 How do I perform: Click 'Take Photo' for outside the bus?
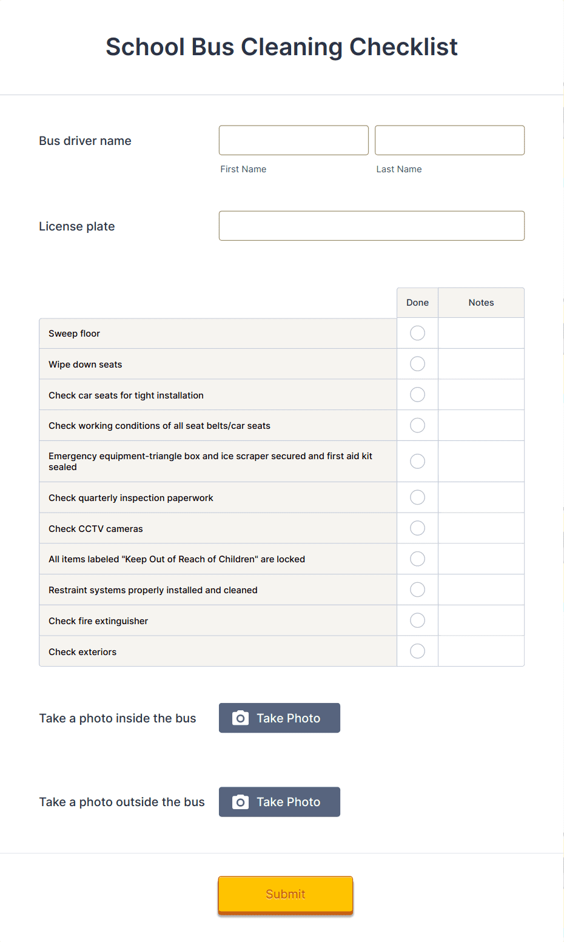[279, 801]
